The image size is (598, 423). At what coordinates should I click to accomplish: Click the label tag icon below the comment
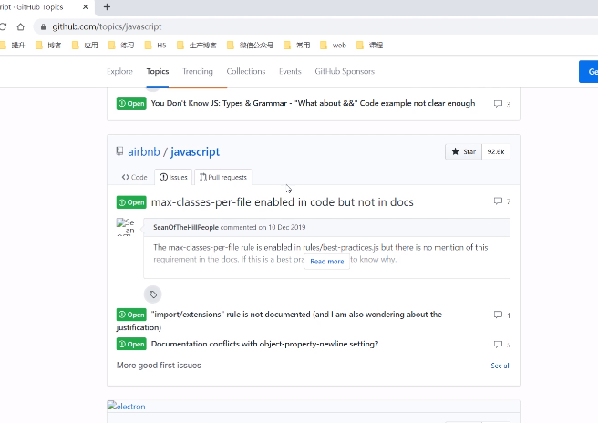(x=153, y=294)
